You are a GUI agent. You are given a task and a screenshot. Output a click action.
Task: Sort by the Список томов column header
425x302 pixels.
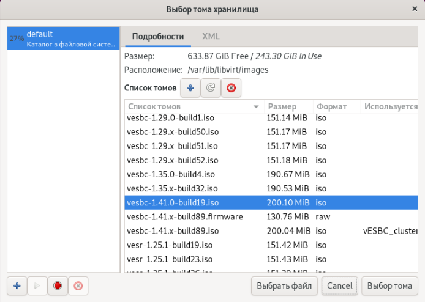click(x=190, y=106)
